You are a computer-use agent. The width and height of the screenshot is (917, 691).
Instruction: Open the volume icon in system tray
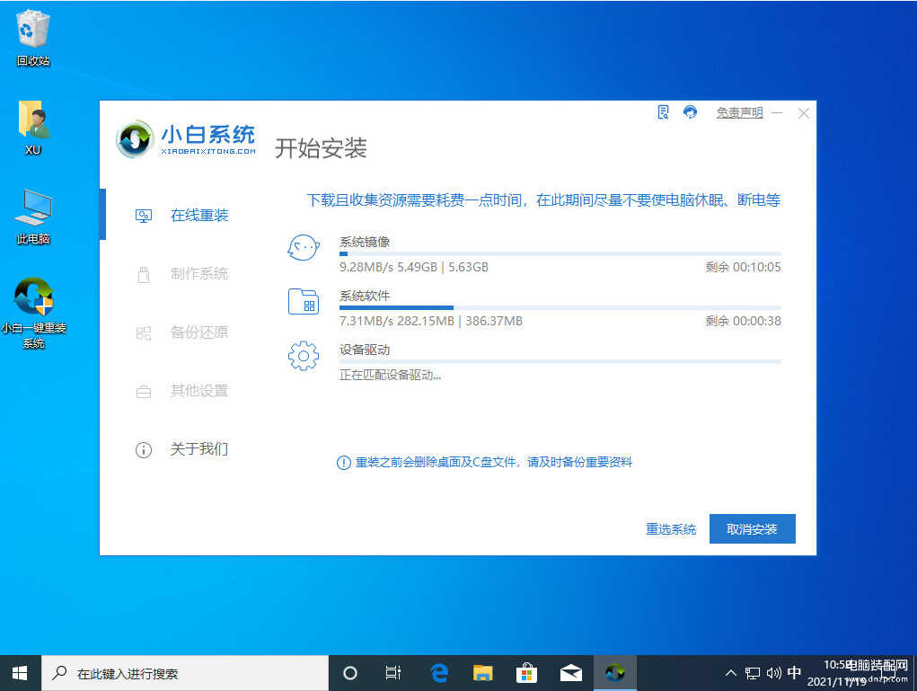click(773, 673)
